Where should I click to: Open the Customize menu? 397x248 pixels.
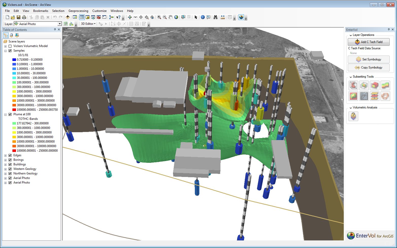tap(99, 11)
